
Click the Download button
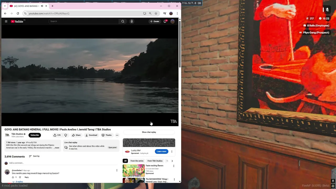[x=91, y=135]
